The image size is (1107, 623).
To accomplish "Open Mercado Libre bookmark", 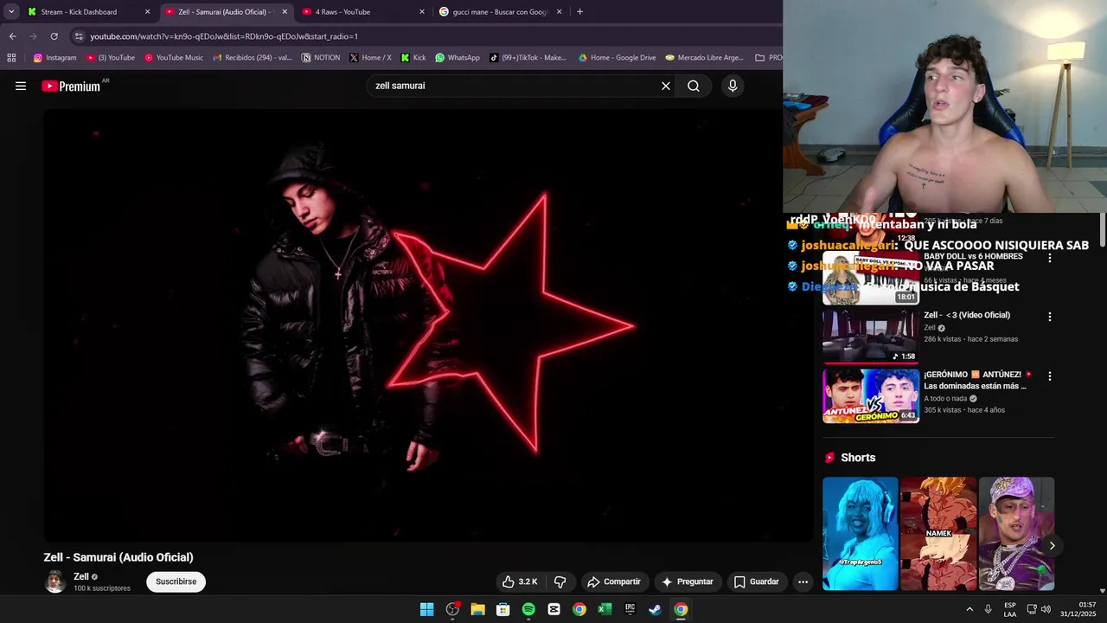I will tap(704, 58).
